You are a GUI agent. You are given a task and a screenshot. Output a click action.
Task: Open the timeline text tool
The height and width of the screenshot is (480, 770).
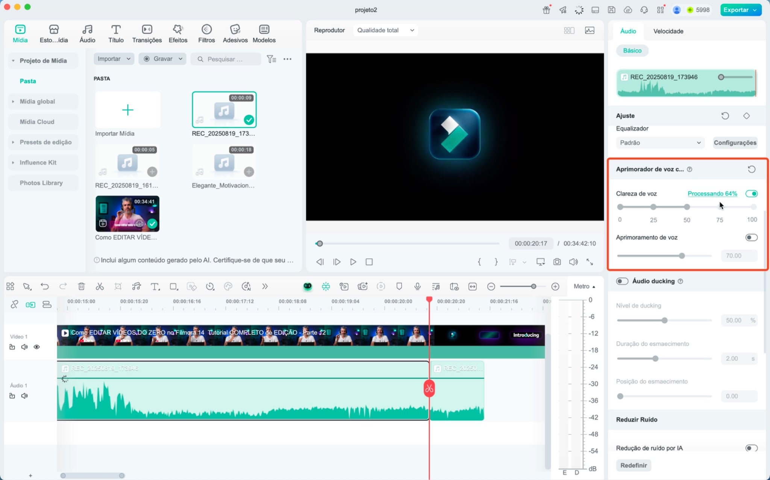point(155,287)
